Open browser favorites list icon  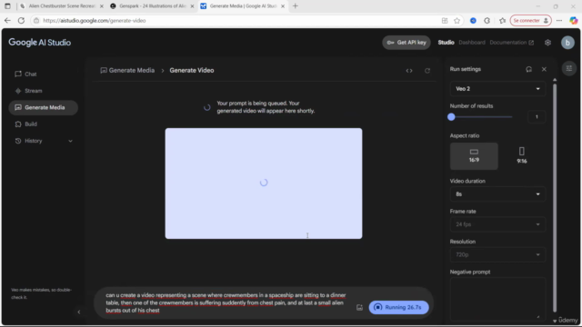click(502, 21)
